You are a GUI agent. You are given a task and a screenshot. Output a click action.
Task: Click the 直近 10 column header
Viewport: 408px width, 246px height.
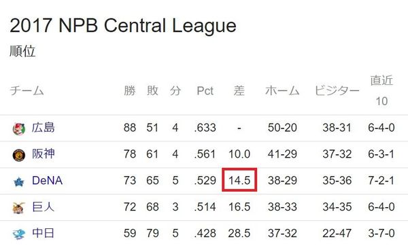(x=381, y=90)
